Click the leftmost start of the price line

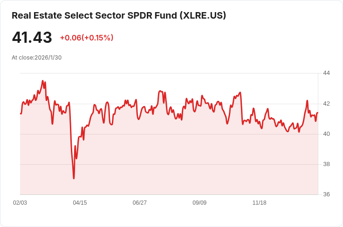click(x=21, y=113)
